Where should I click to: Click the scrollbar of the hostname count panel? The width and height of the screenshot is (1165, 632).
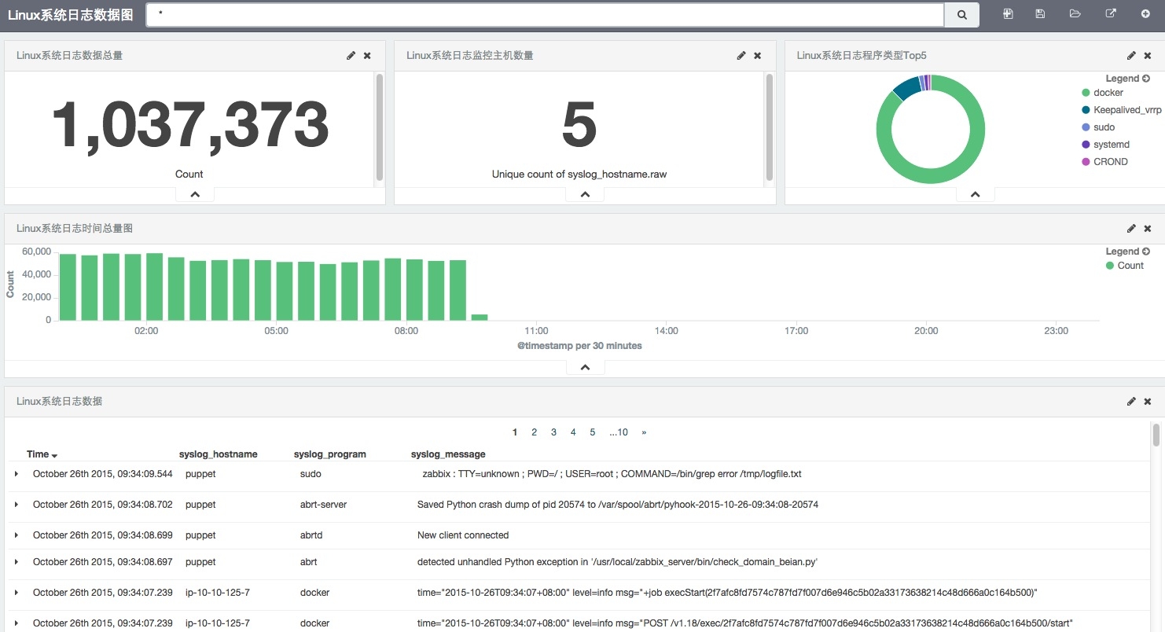click(x=770, y=127)
